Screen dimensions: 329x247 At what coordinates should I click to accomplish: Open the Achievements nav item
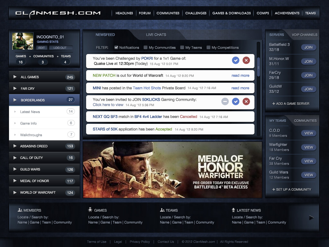pyautogui.click(x=287, y=13)
